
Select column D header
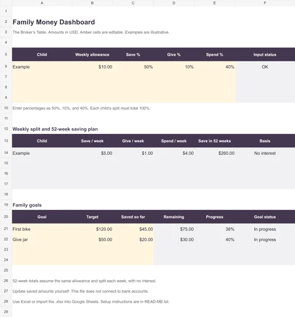point(174,3)
